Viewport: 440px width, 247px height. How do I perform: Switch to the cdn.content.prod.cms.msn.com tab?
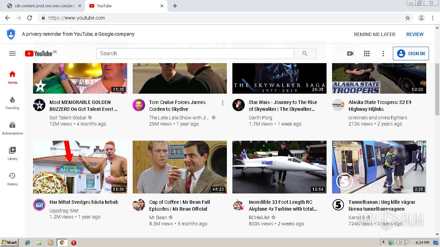tap(44, 6)
